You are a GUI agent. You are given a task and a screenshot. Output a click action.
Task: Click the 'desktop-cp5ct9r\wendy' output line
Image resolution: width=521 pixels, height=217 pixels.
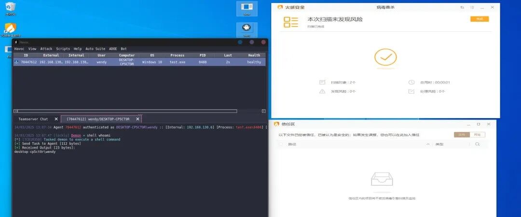[x=35, y=152]
